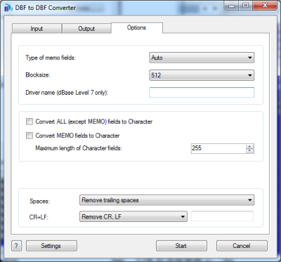This screenshot has height=262, width=281.
Task: Decrease maximum length with down arrow
Action: [250, 151]
